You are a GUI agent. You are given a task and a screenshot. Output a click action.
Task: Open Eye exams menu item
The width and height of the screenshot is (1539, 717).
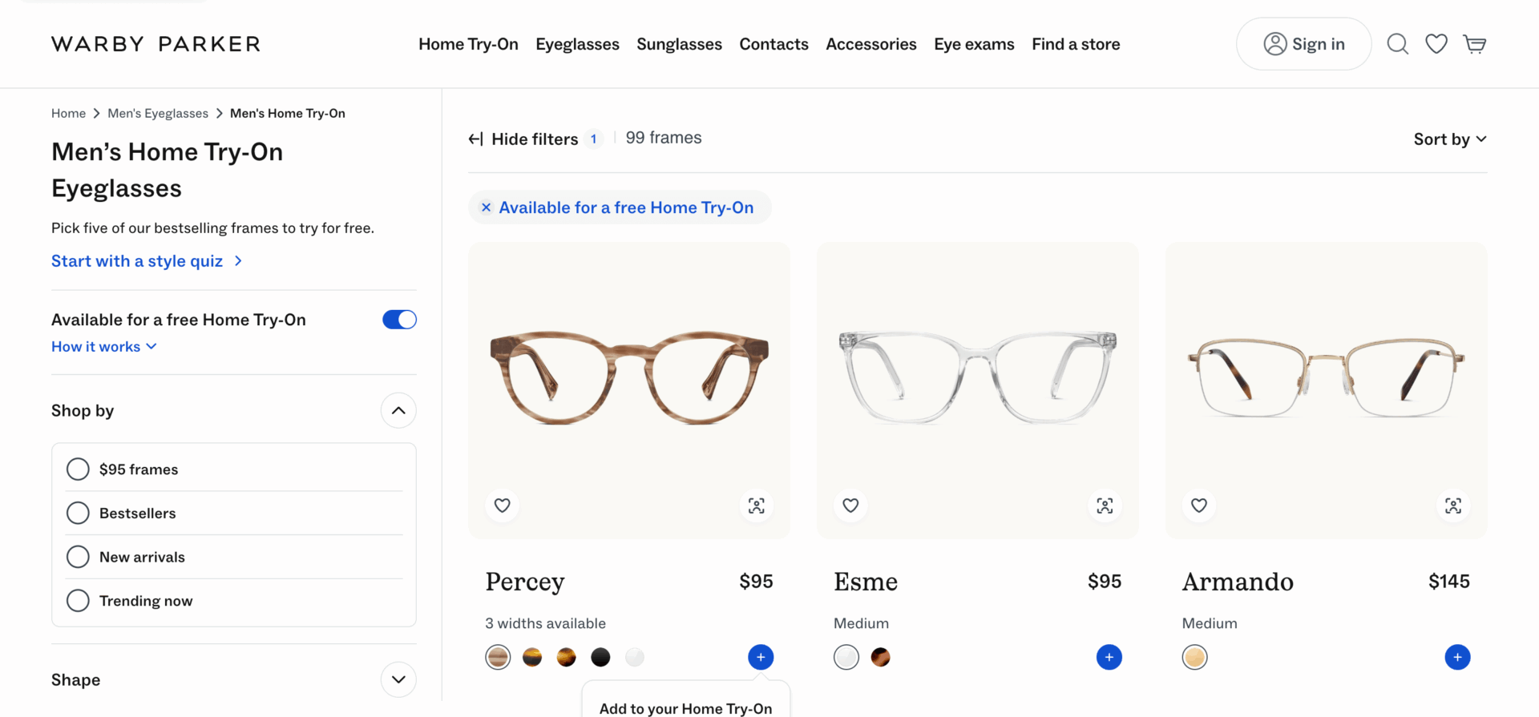pos(974,44)
